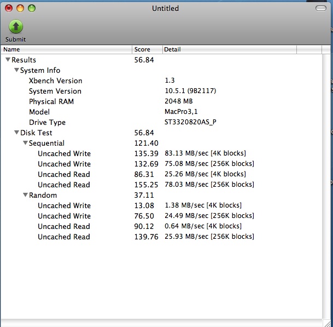Select the System Version row
The height and width of the screenshot is (327, 333).
(161, 91)
